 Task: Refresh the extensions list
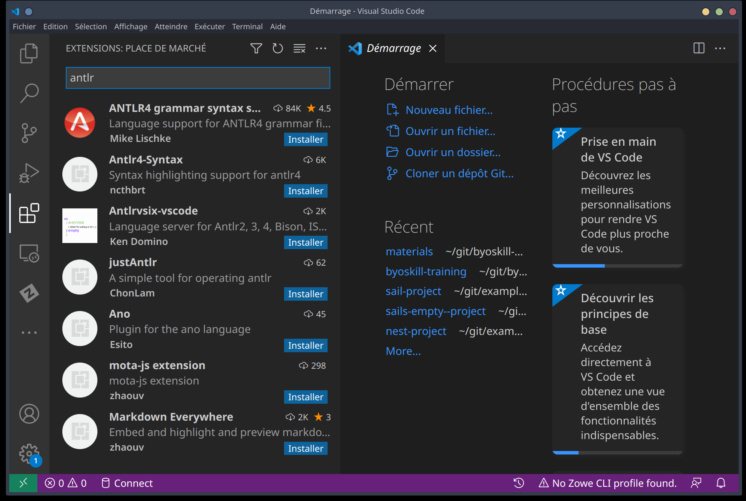[277, 48]
